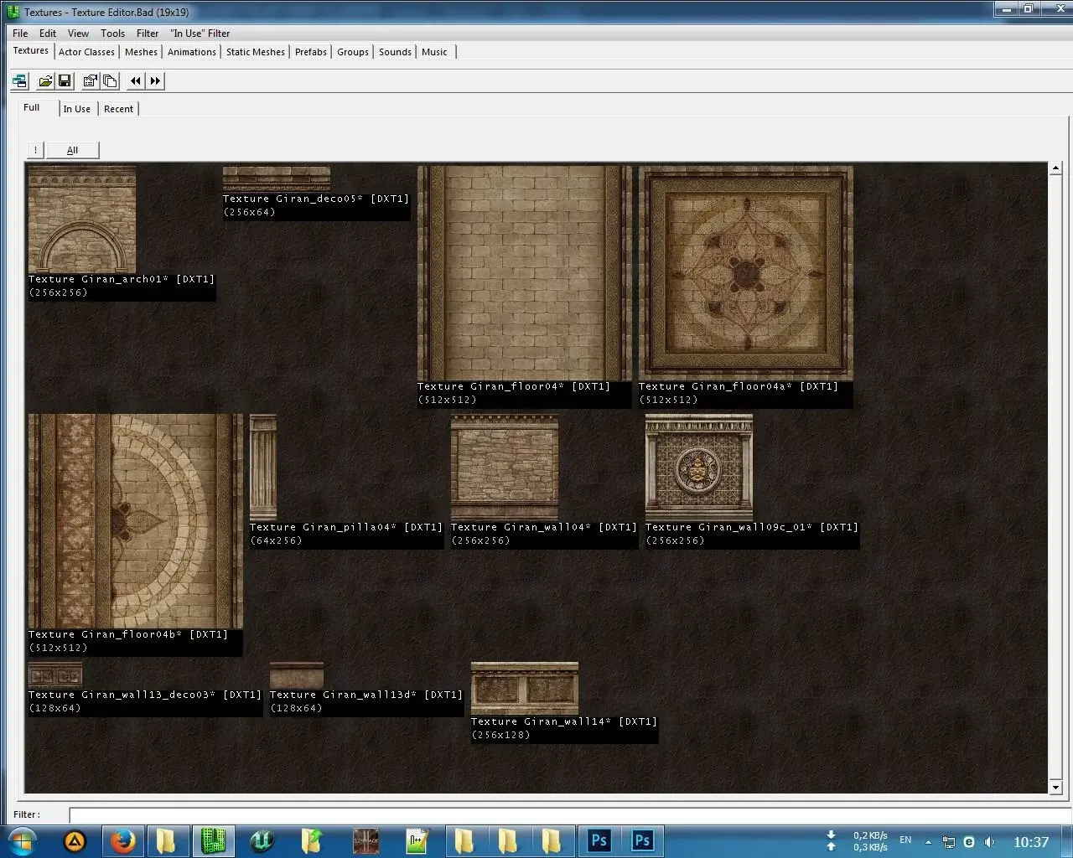Select the Giran_arch01 texture thumbnail

[x=82, y=220]
